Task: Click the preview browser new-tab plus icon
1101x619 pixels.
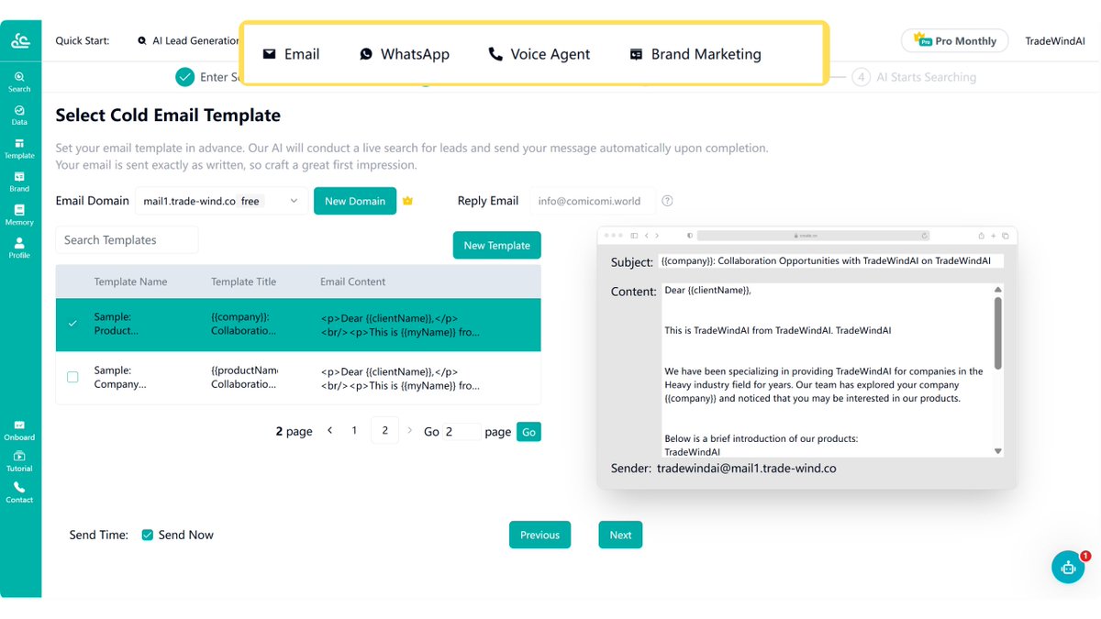Action: tap(994, 236)
